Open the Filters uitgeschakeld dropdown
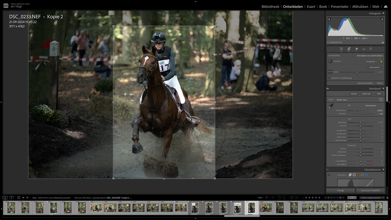Image resolution: width=391 pixels, height=220 pixels. pos(371,198)
